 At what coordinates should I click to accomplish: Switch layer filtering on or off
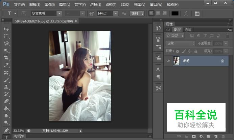click(227, 36)
